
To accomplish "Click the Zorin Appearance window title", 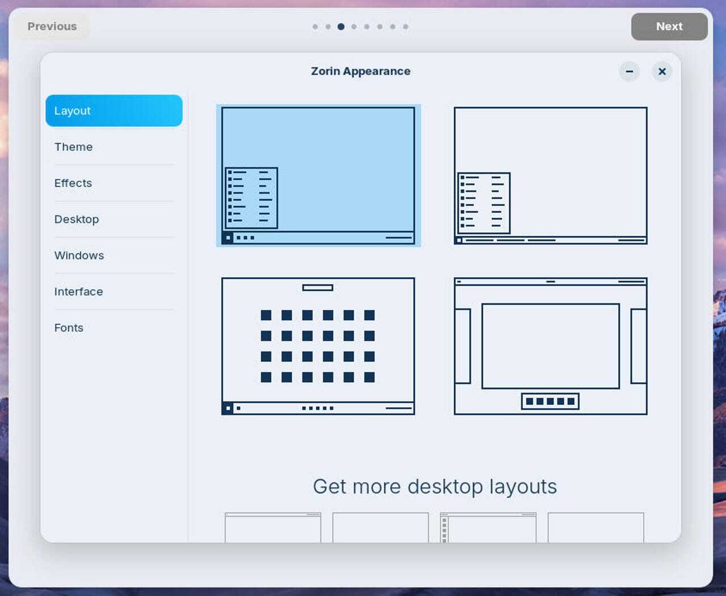I will 361,71.
